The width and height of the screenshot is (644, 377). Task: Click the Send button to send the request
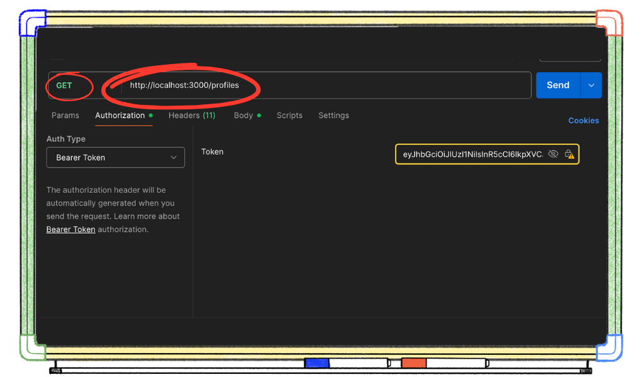560,85
